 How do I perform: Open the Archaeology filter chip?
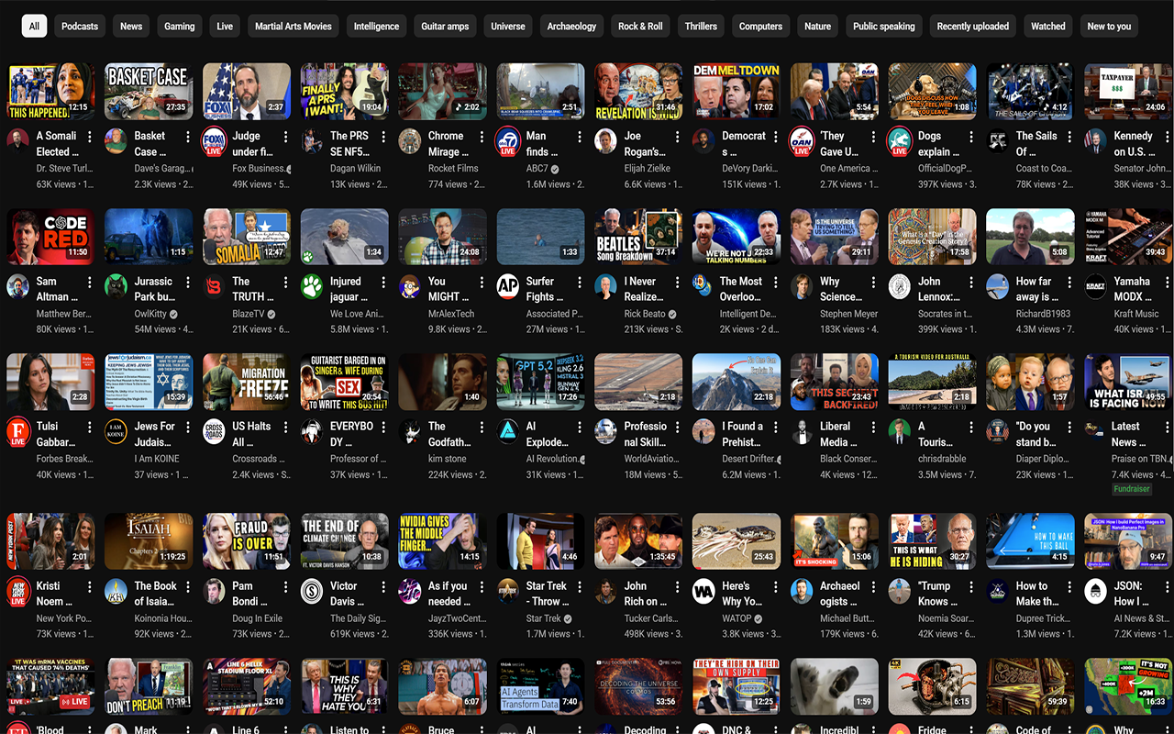click(x=571, y=27)
